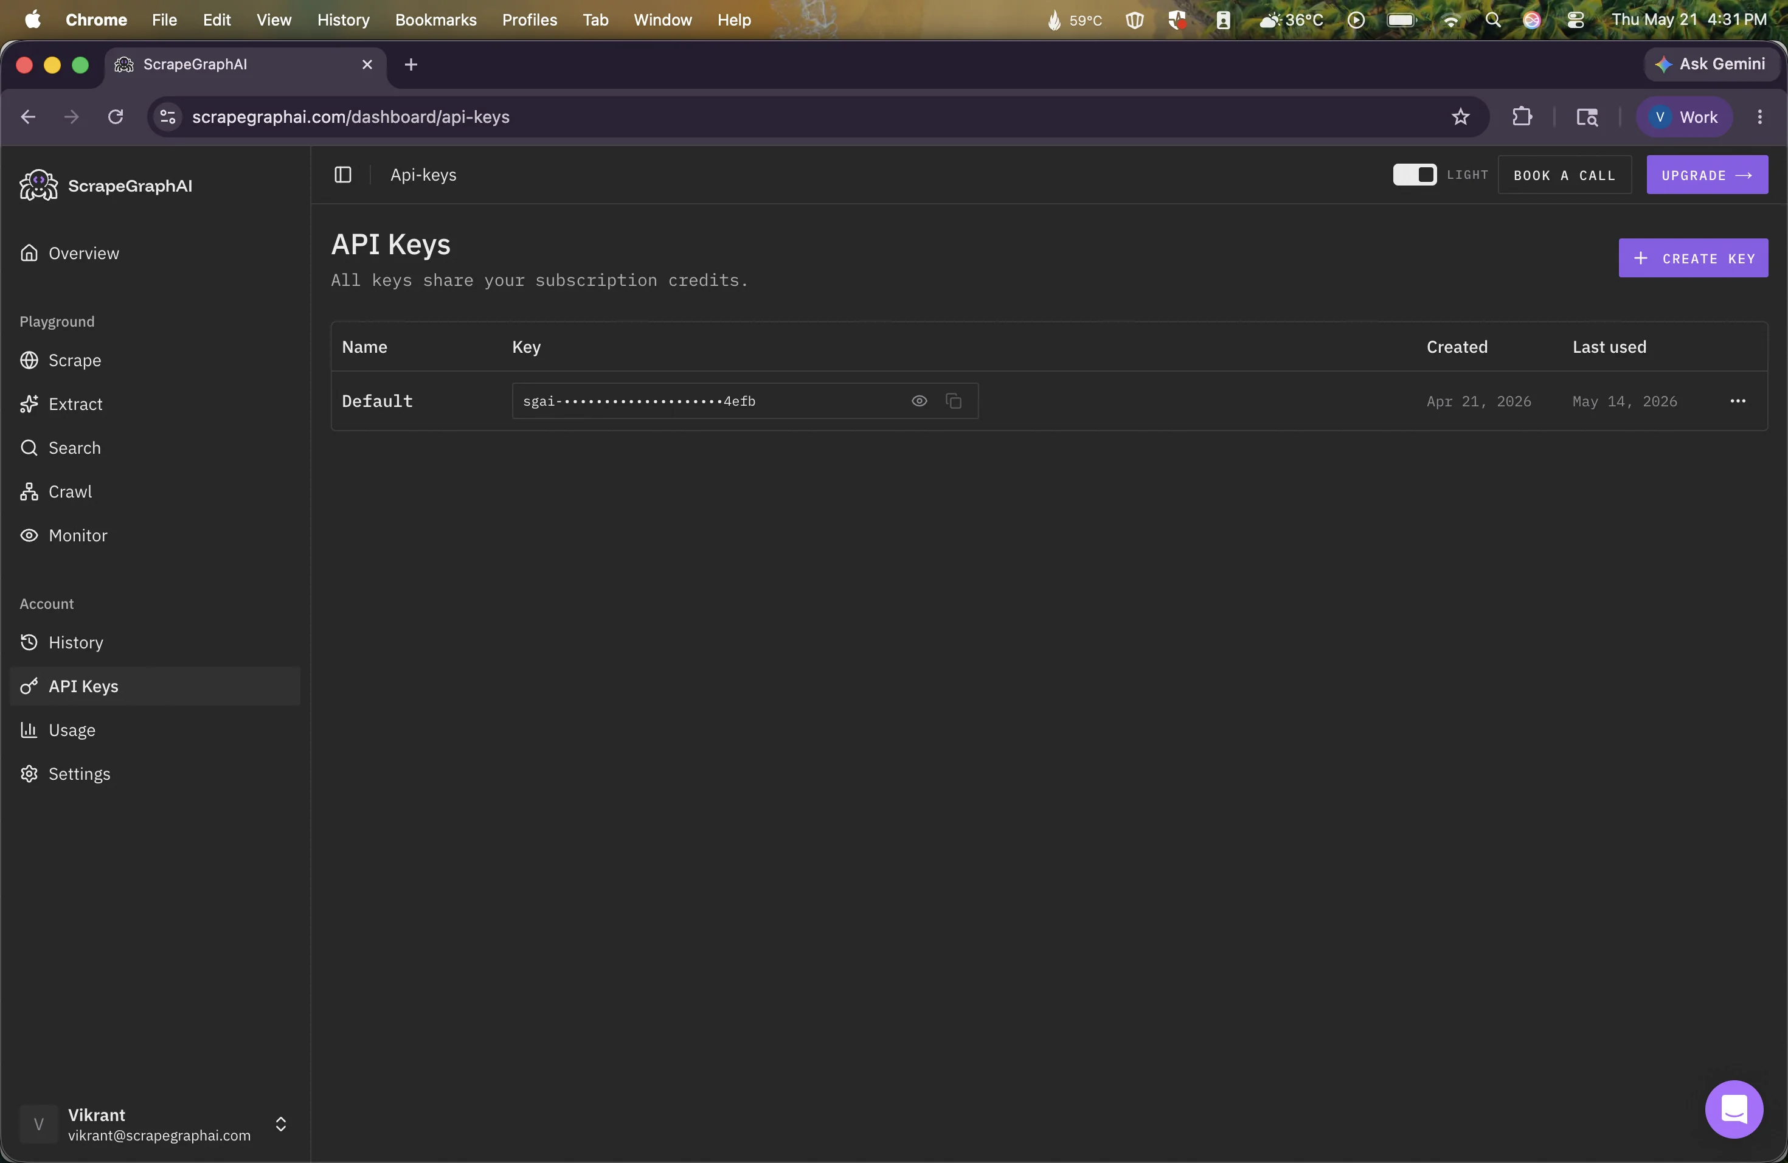The width and height of the screenshot is (1788, 1163).
Task: Click the Name column header
Action: (x=364, y=347)
